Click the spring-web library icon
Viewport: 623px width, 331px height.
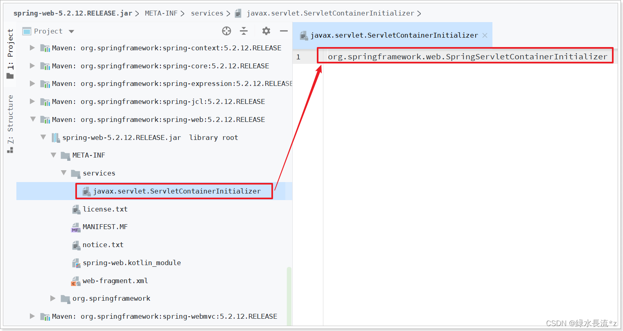45,120
